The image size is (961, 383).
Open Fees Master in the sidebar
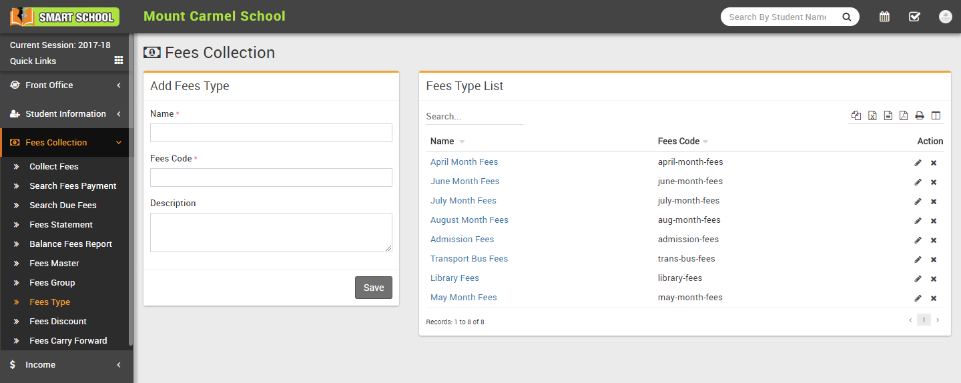54,264
